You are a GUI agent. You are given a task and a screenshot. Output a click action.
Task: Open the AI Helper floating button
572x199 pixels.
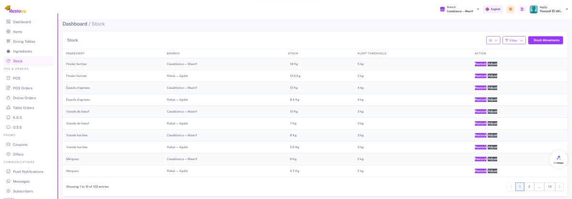pos(559,160)
